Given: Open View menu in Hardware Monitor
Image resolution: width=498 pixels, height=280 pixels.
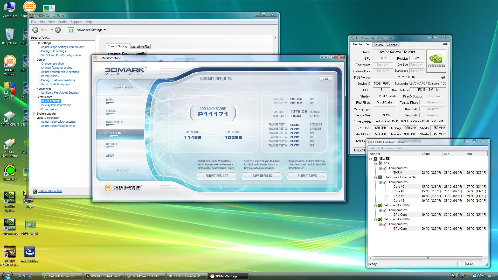Looking at the screenshot, I should click(x=390, y=148).
